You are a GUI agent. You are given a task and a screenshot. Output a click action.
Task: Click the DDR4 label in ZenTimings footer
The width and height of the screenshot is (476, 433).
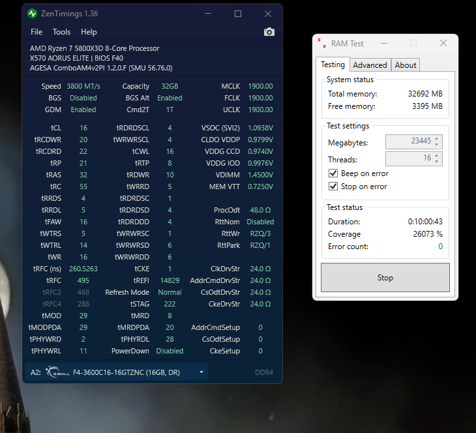[x=264, y=372]
